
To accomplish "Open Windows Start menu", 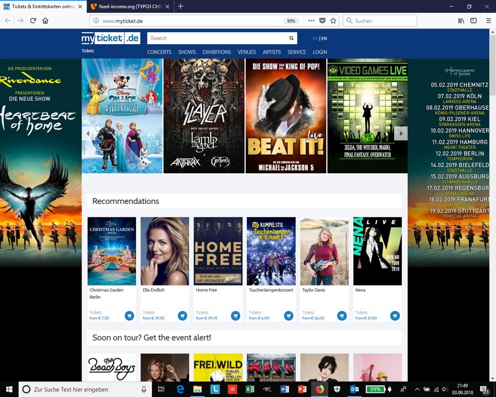I will 9,389.
